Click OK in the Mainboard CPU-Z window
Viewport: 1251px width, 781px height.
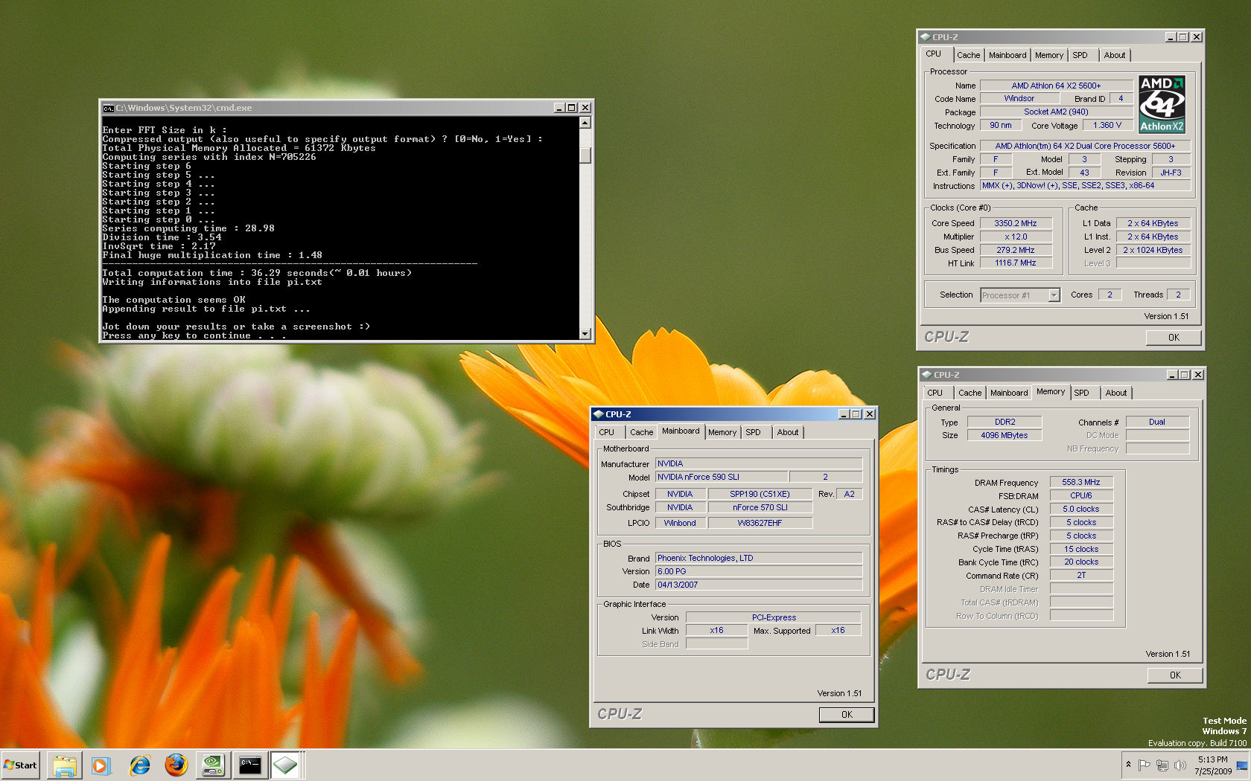tap(847, 714)
